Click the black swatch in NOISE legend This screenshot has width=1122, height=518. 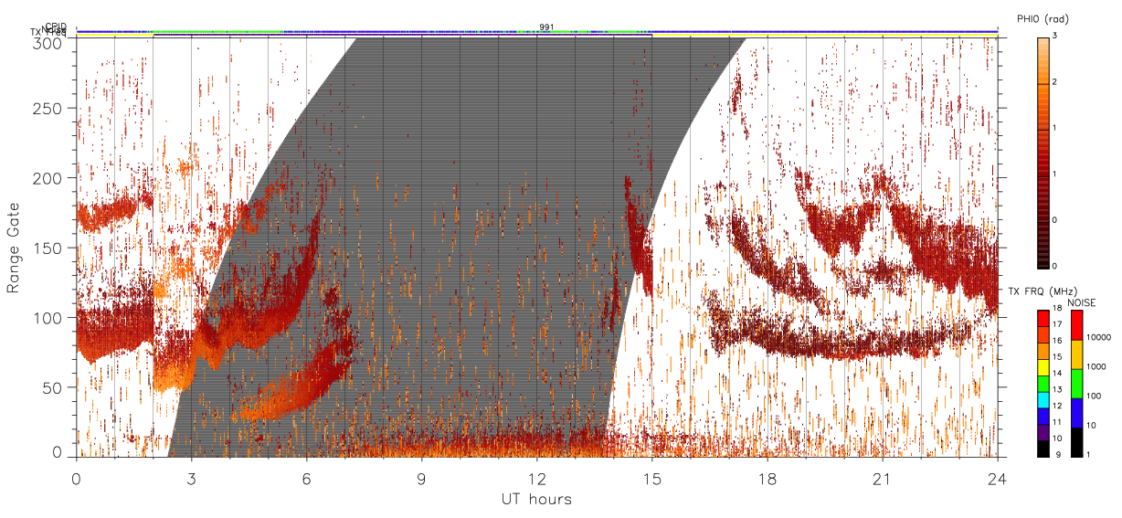click(x=1077, y=440)
